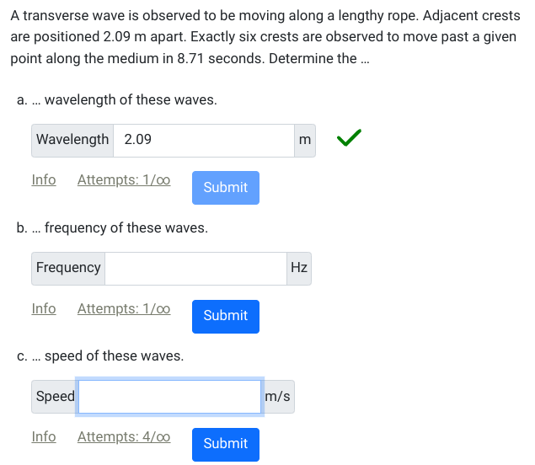
Task: Submit the speed answer for part c
Action: click(x=226, y=444)
